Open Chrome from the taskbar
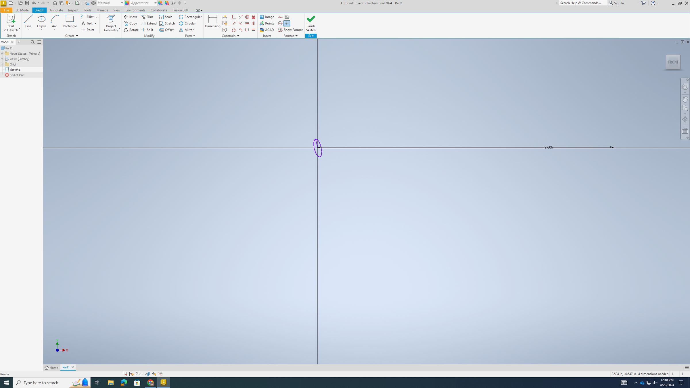 tap(150, 383)
